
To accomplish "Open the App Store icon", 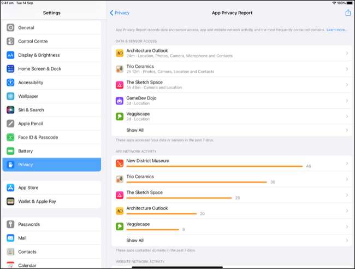I will pos(10,188).
